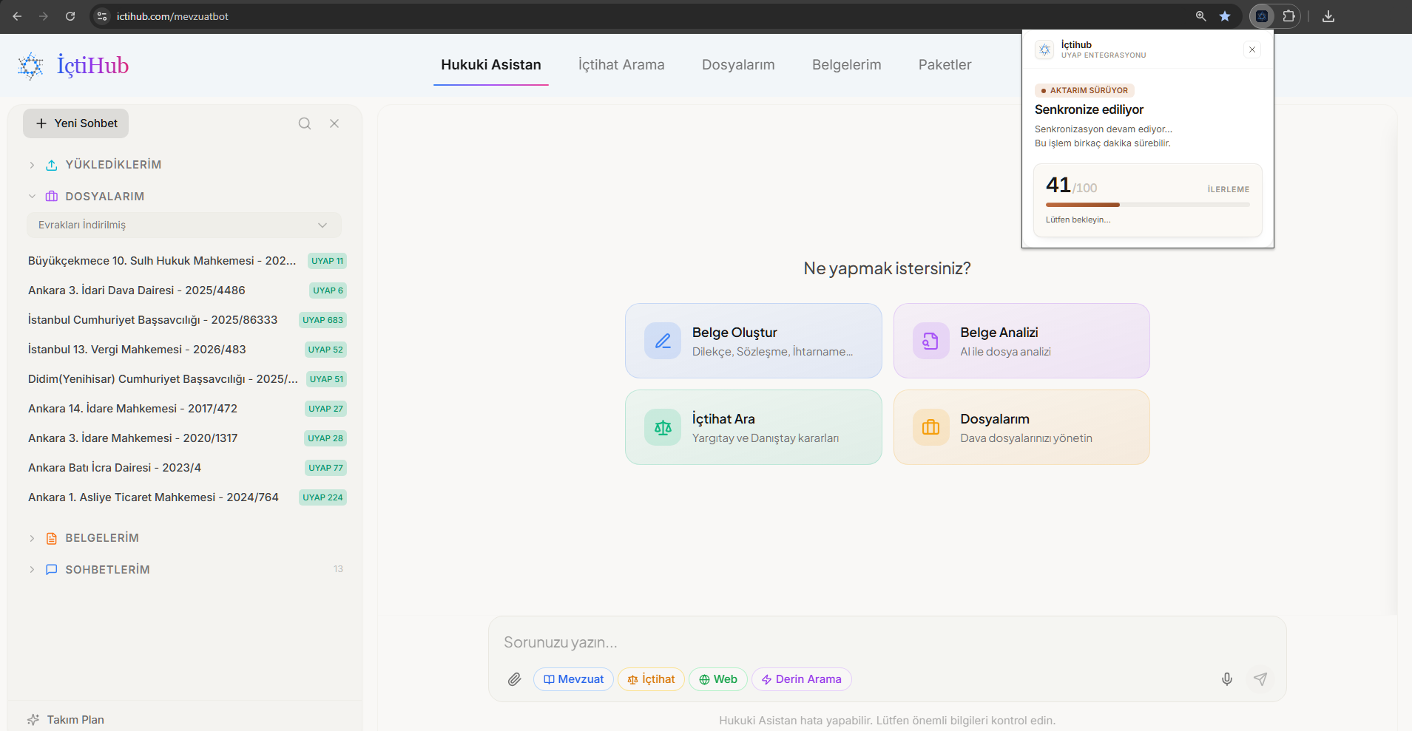Click the synchronization progress bar
This screenshot has height=731, width=1412.
click(1148, 205)
